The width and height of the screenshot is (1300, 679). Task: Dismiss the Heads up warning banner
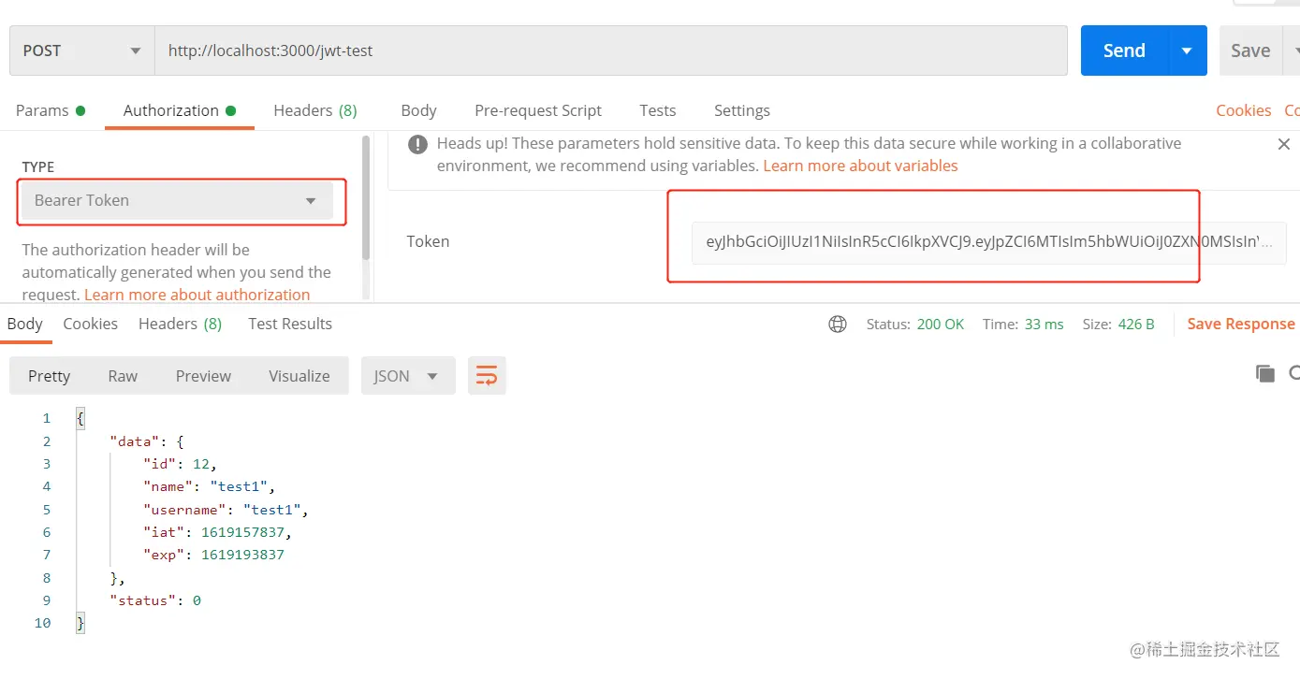[x=1284, y=144]
